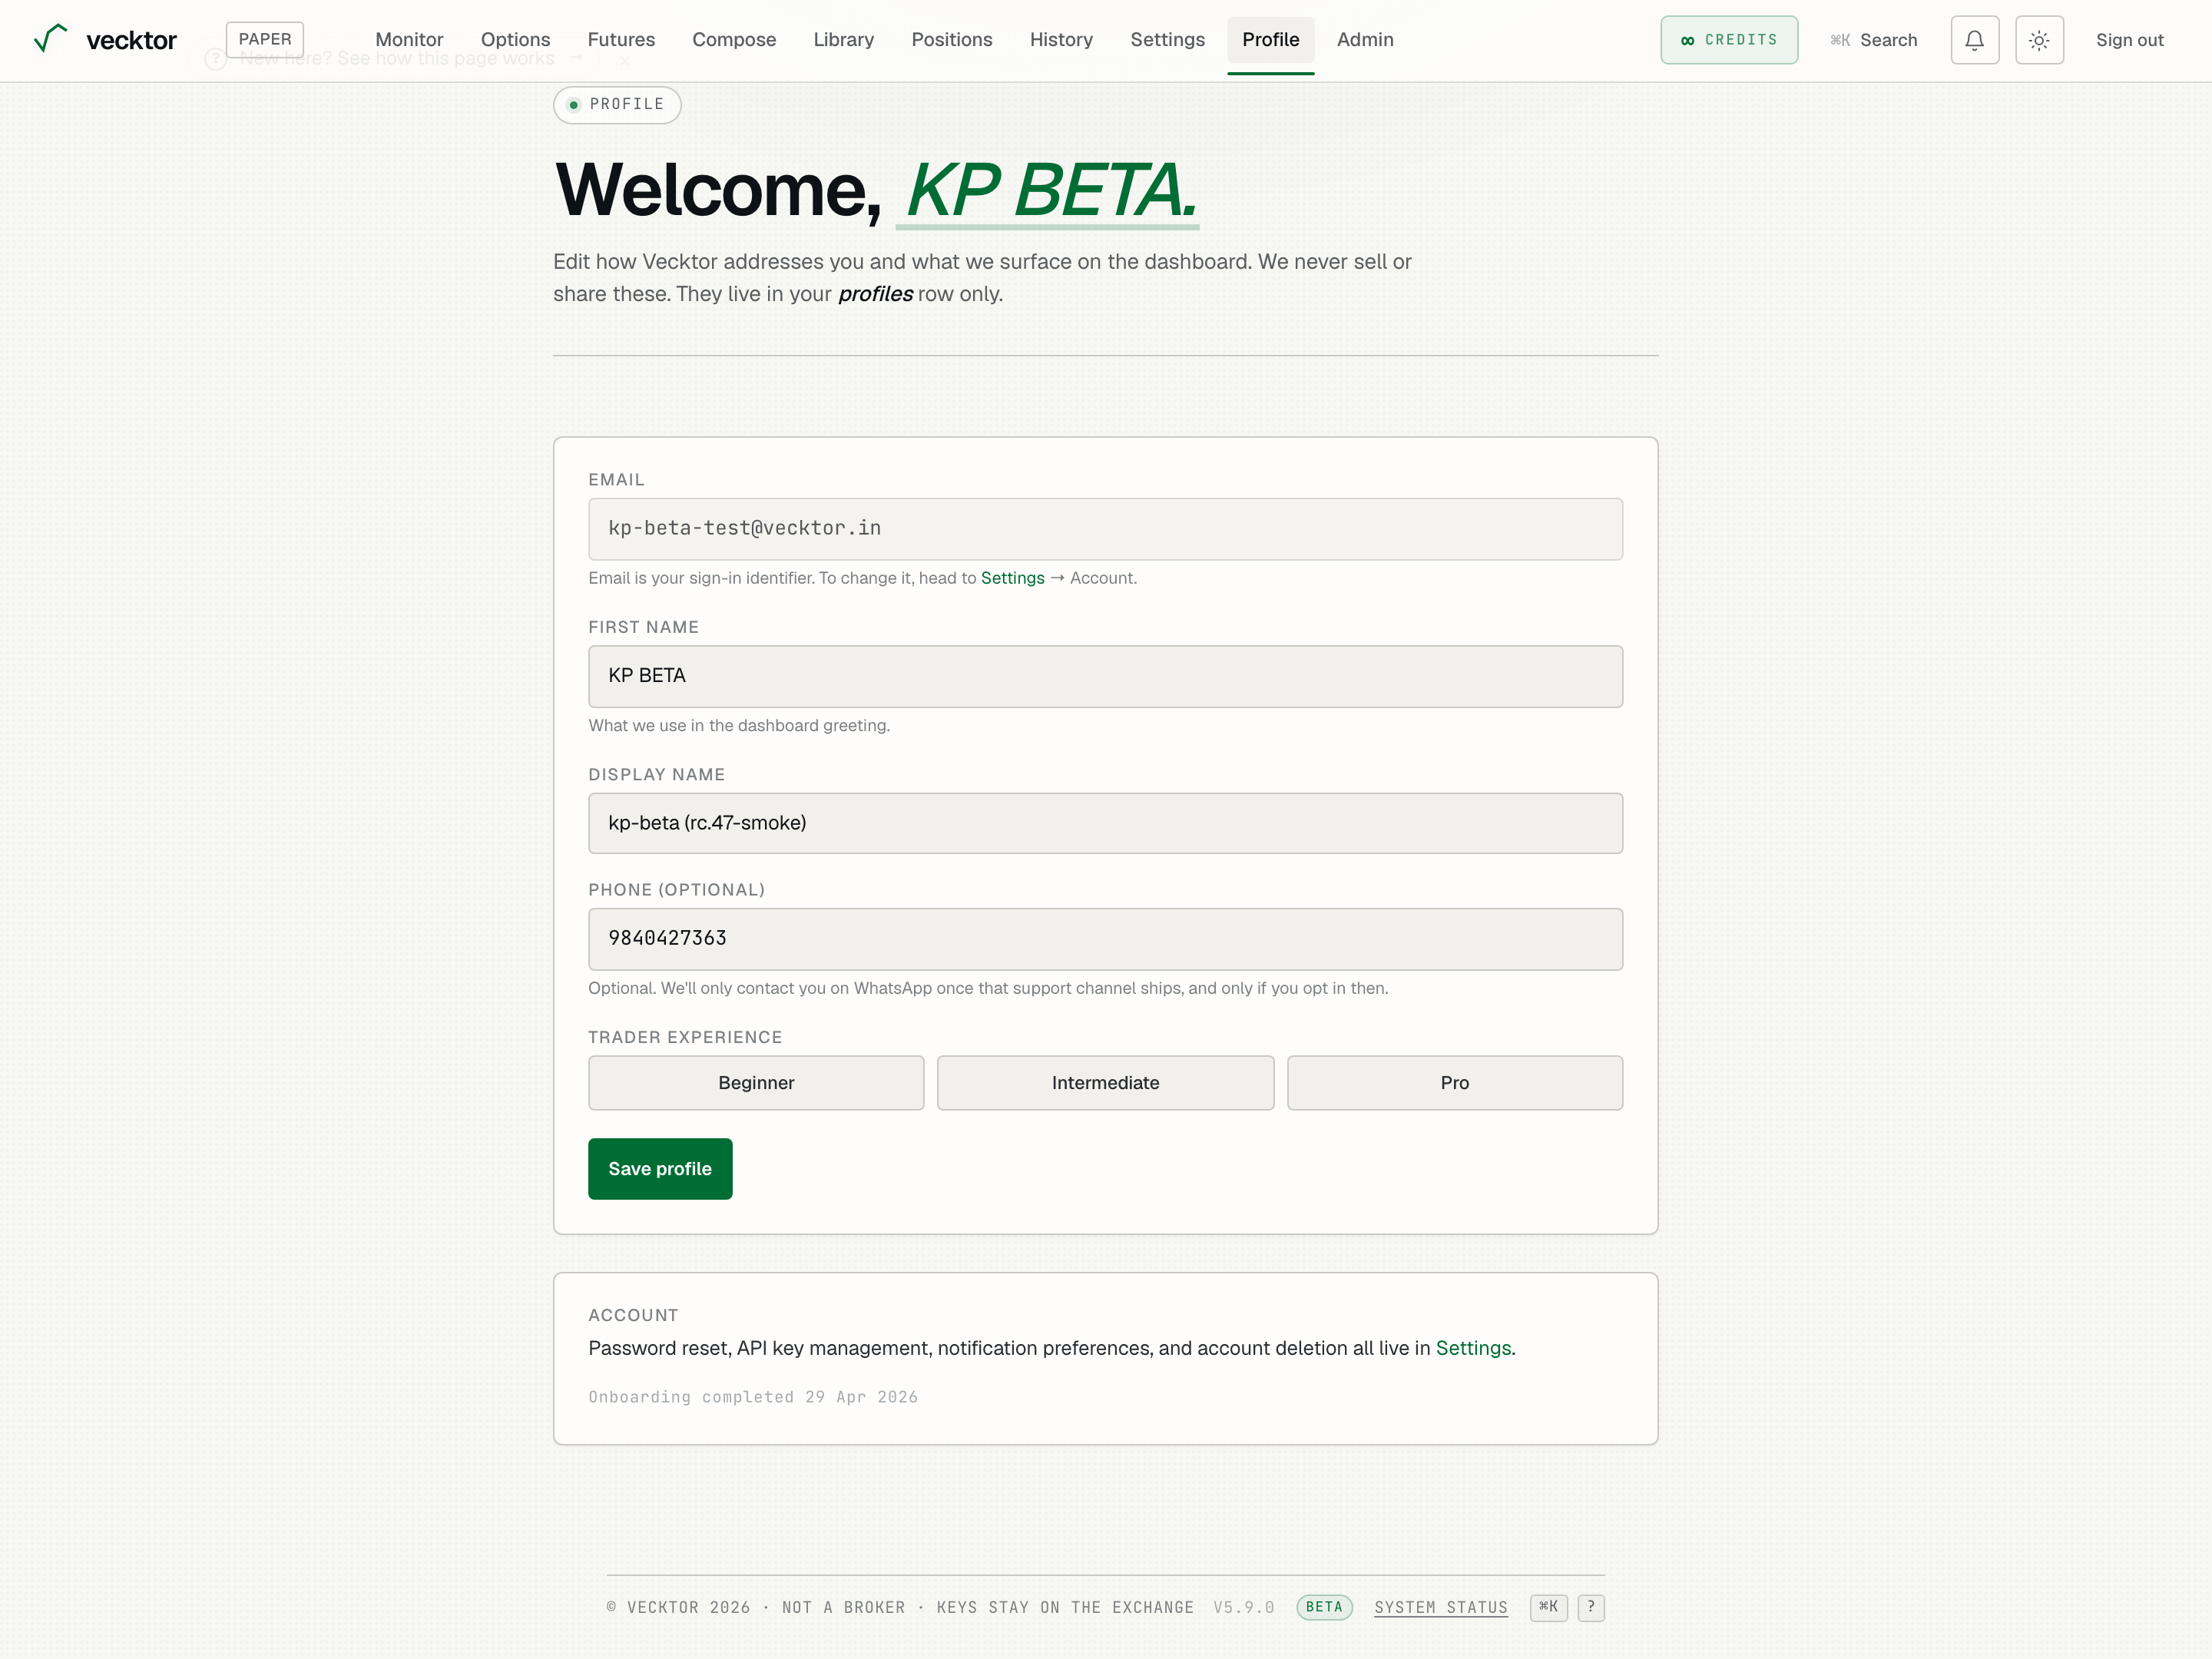
Task: Follow the Settings link in Account section
Action: click(x=1473, y=1348)
